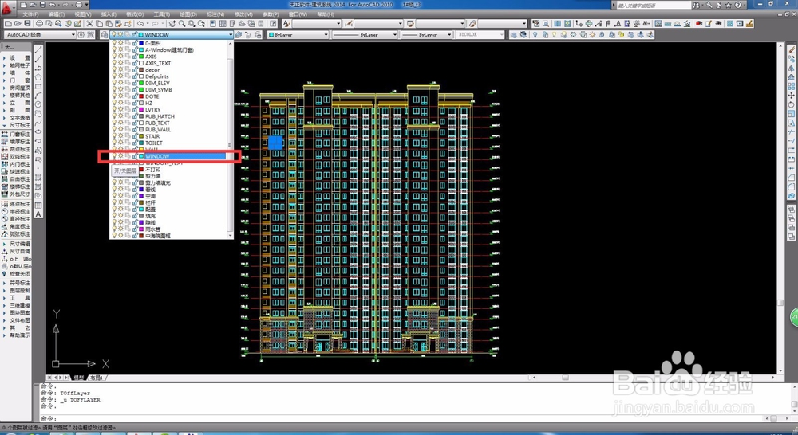
Task: Open the text style dropdown
Action: coord(338,24)
